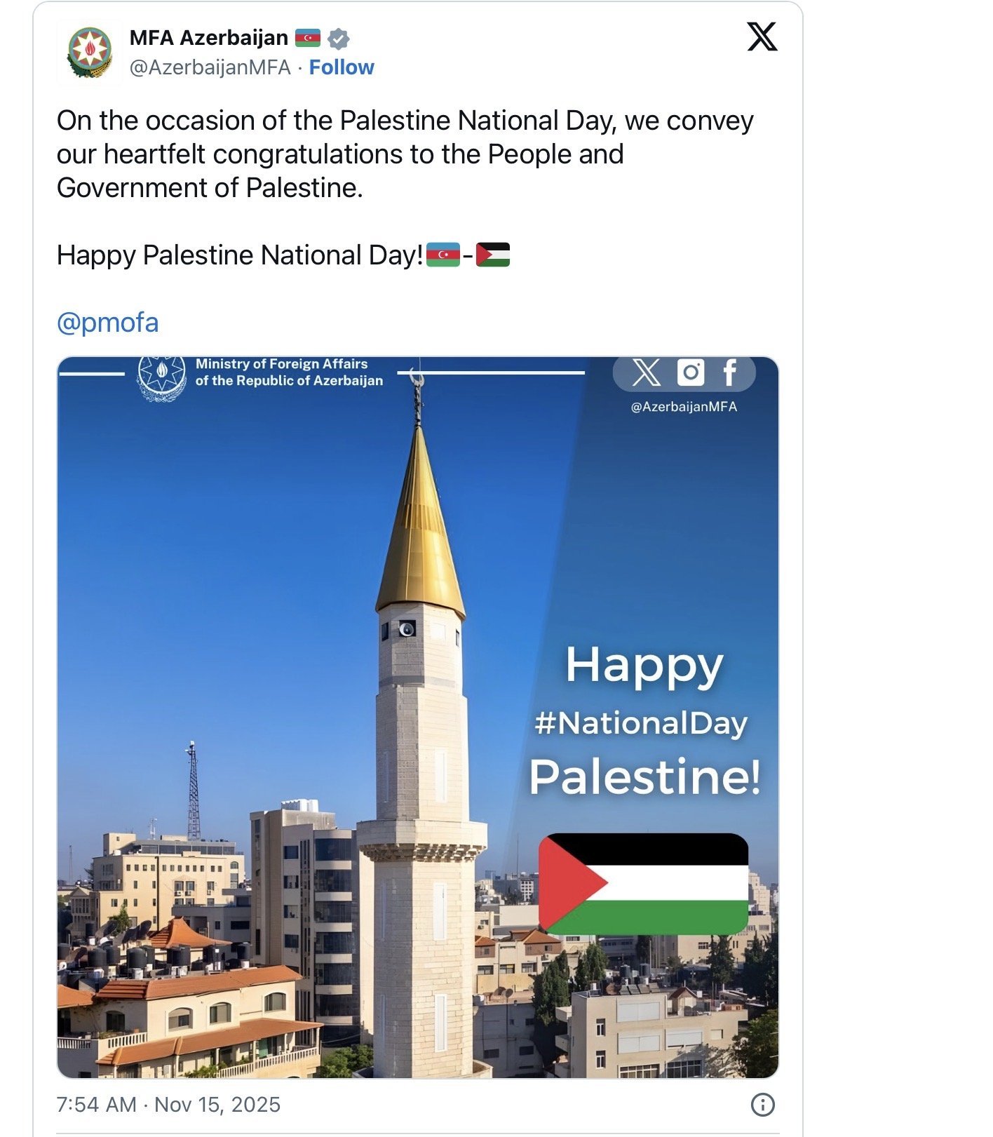Click the MFA Azerbaijan profile avatar
Viewport: 993px width, 1137px height.
[x=90, y=53]
